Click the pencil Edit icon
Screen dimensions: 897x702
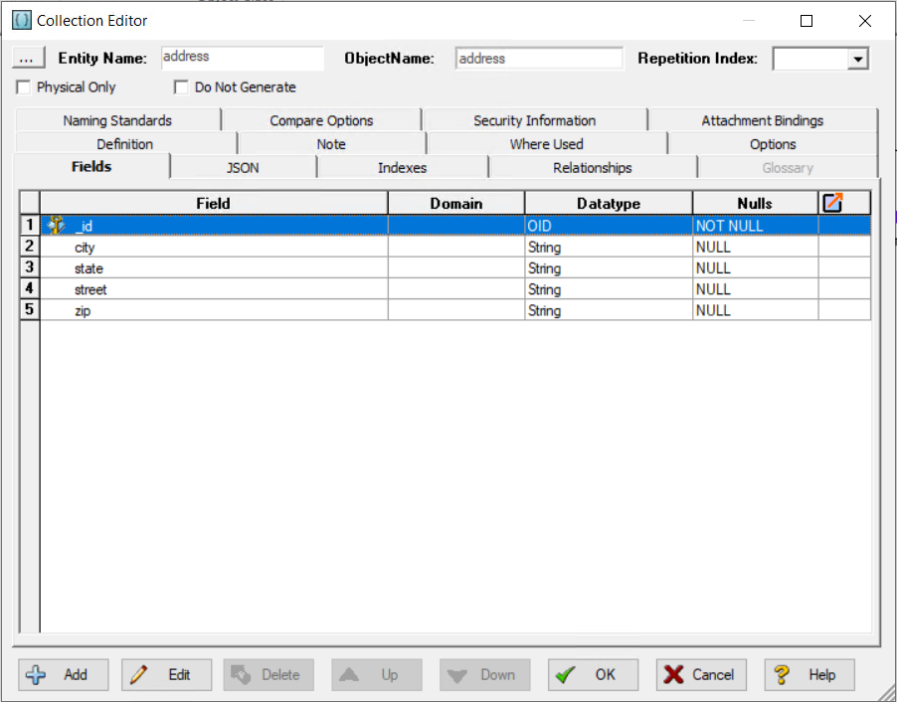[x=138, y=675]
